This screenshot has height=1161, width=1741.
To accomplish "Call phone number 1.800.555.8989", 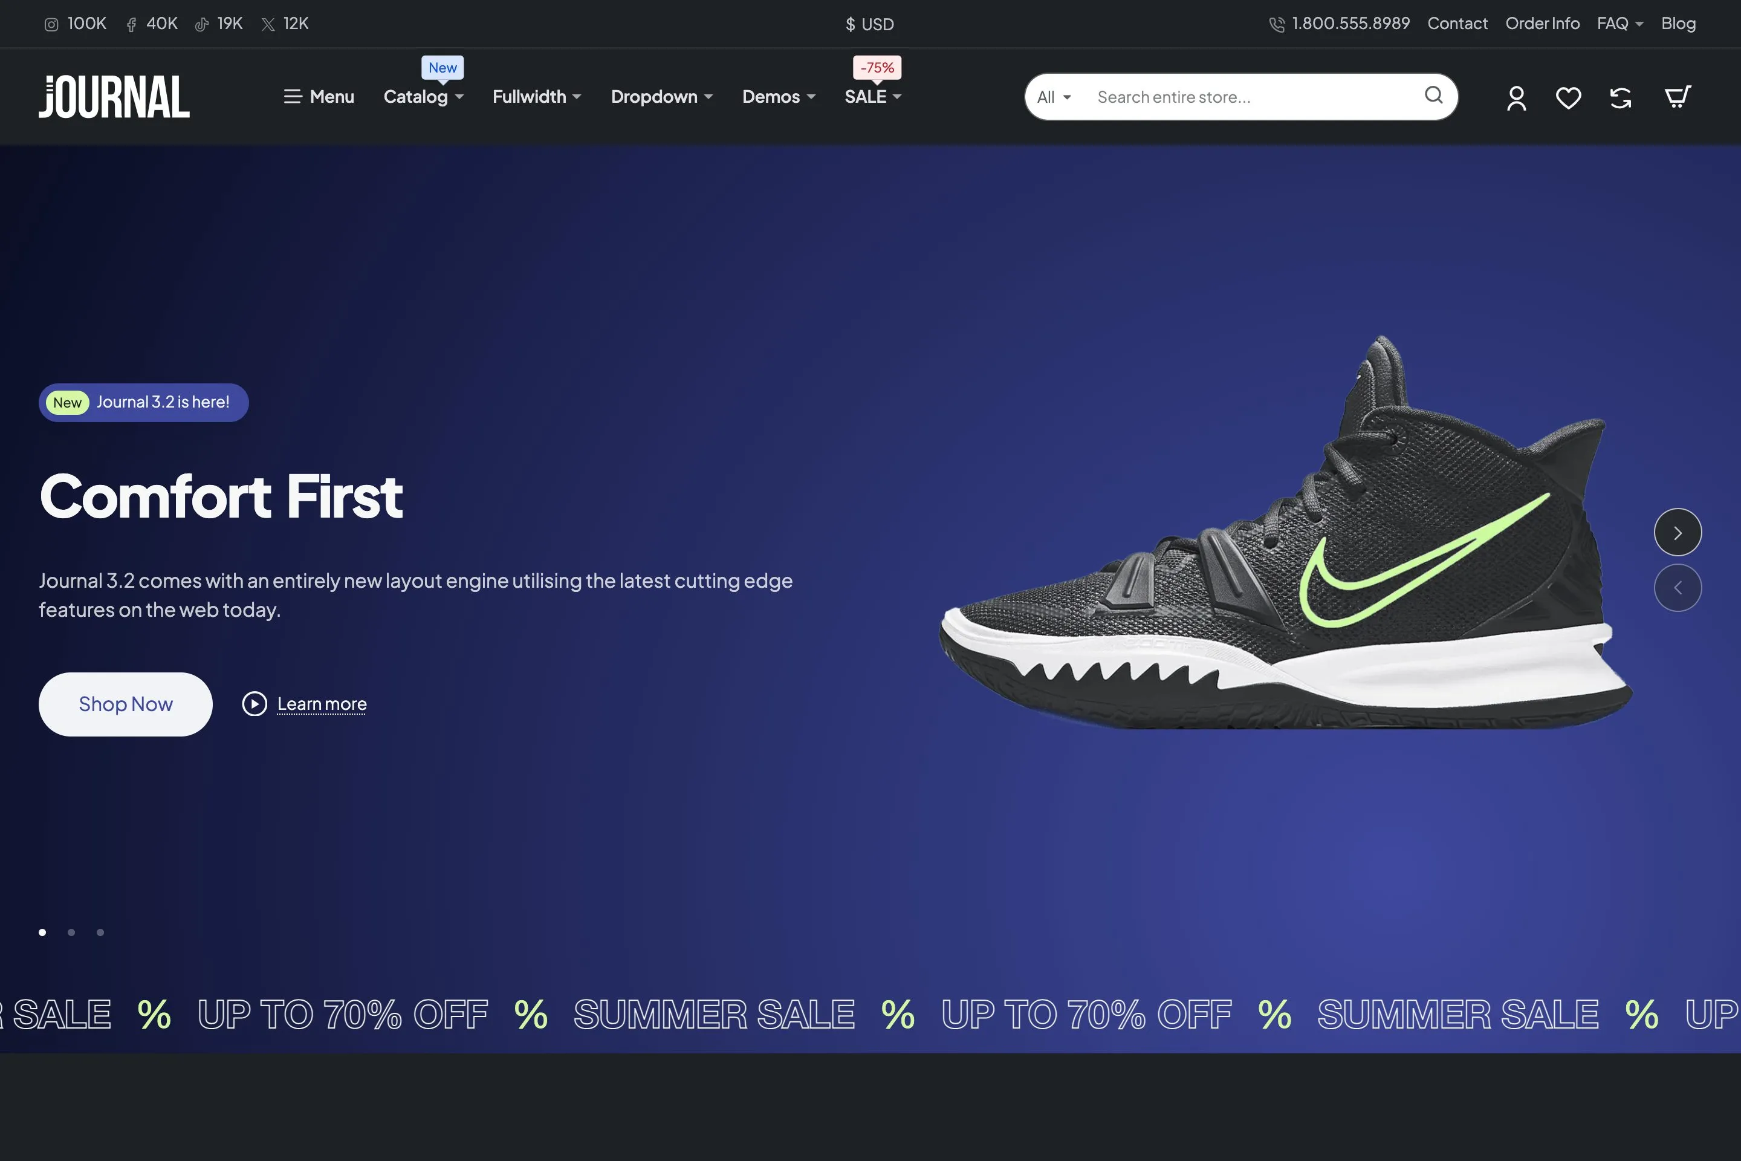I will 1339,24.
